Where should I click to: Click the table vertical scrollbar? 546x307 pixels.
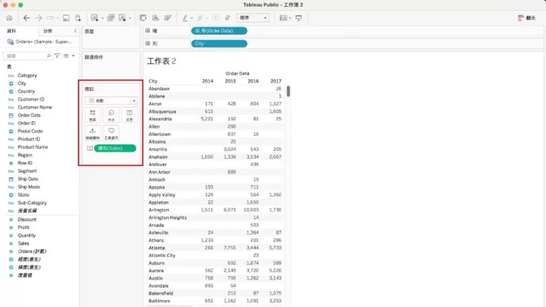coord(288,91)
